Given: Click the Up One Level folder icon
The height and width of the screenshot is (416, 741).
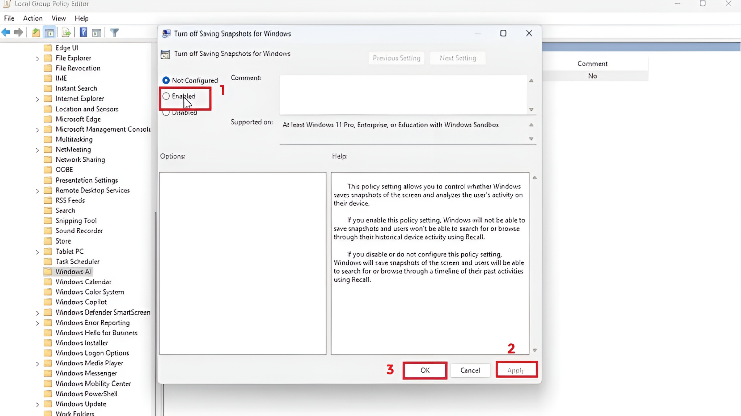Looking at the screenshot, I should [35, 33].
